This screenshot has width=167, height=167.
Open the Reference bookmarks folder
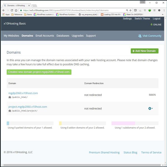tap(17, 14)
